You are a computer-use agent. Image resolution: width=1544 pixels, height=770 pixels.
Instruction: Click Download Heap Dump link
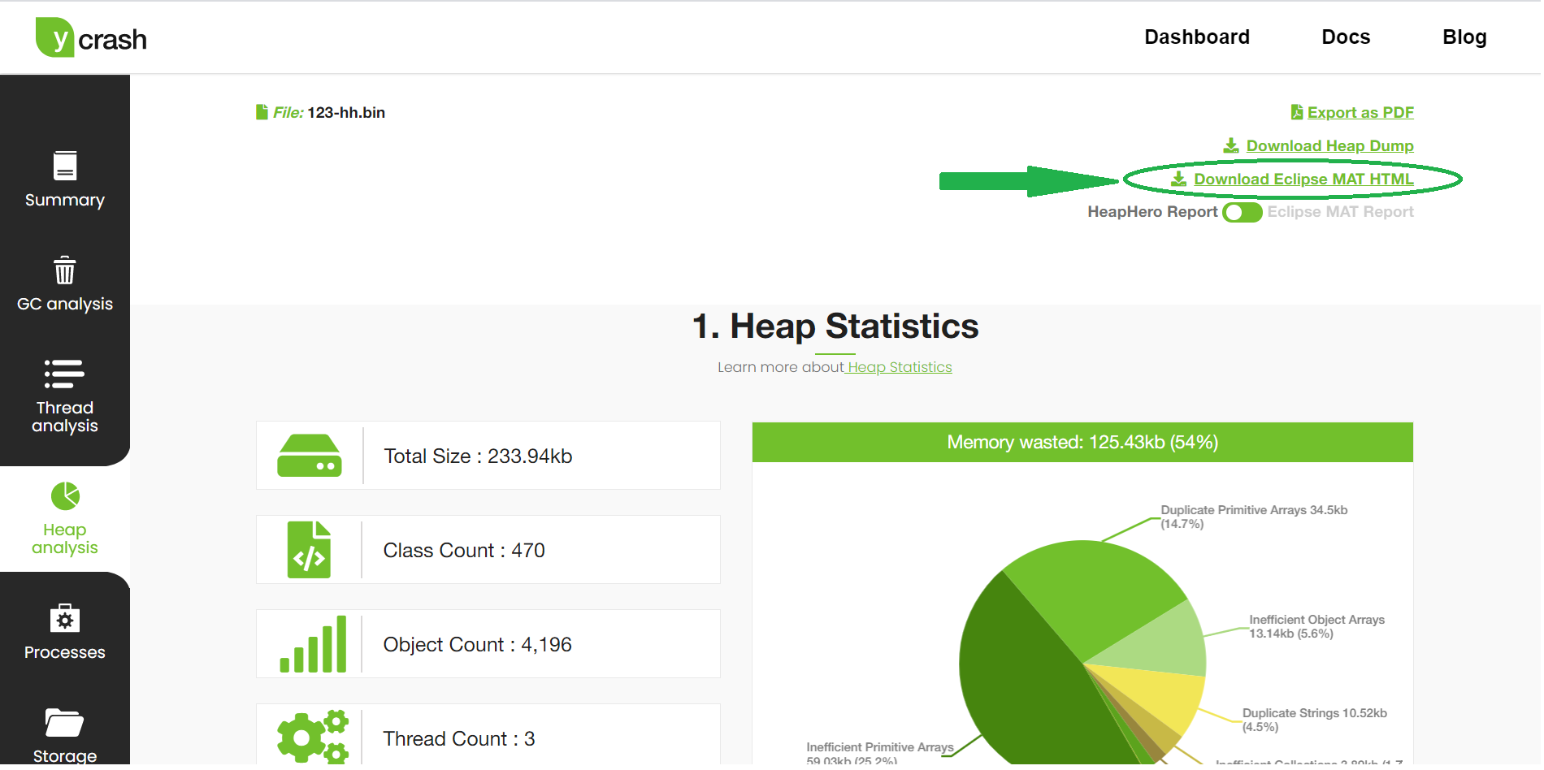click(1329, 146)
